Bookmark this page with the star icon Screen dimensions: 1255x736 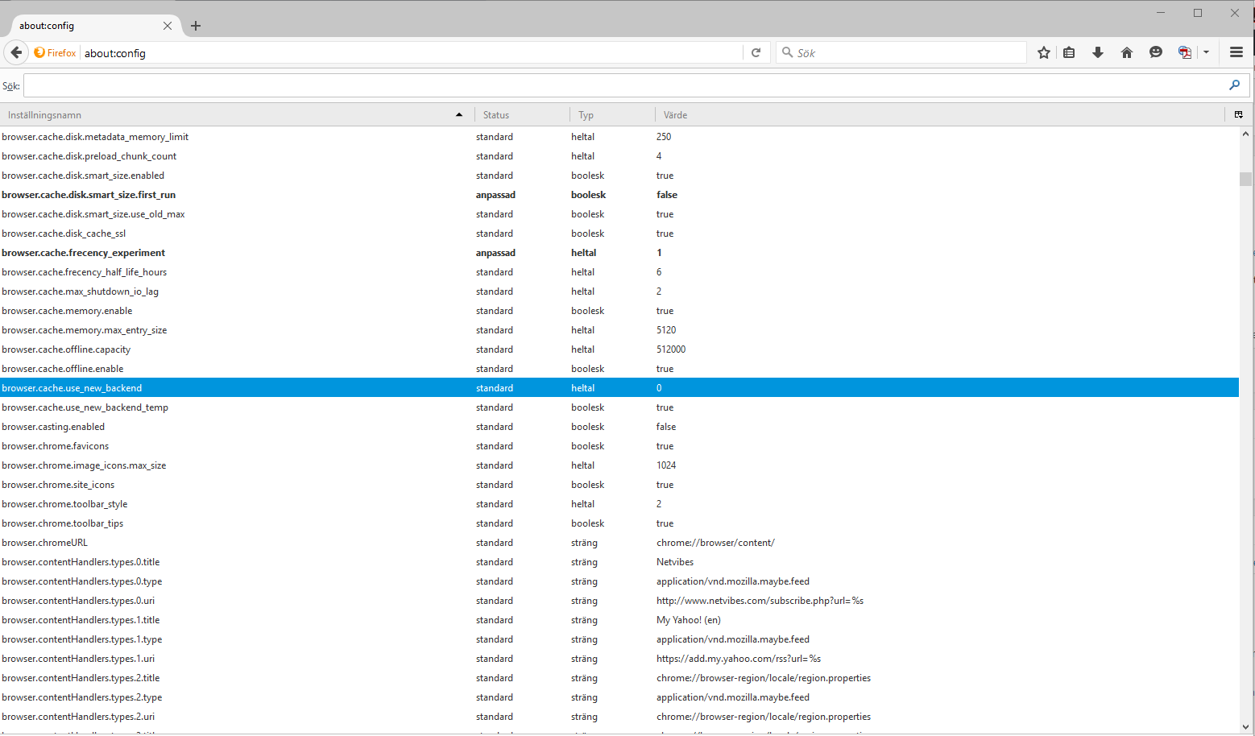[x=1044, y=52]
